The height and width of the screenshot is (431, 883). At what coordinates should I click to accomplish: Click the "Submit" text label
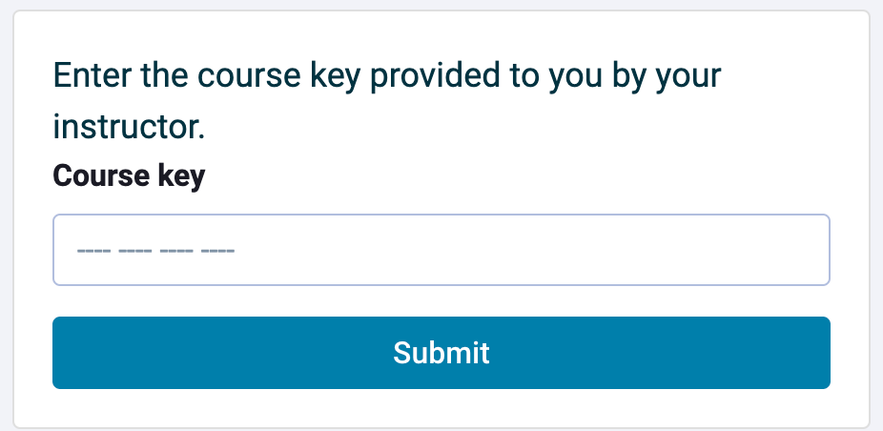point(441,353)
